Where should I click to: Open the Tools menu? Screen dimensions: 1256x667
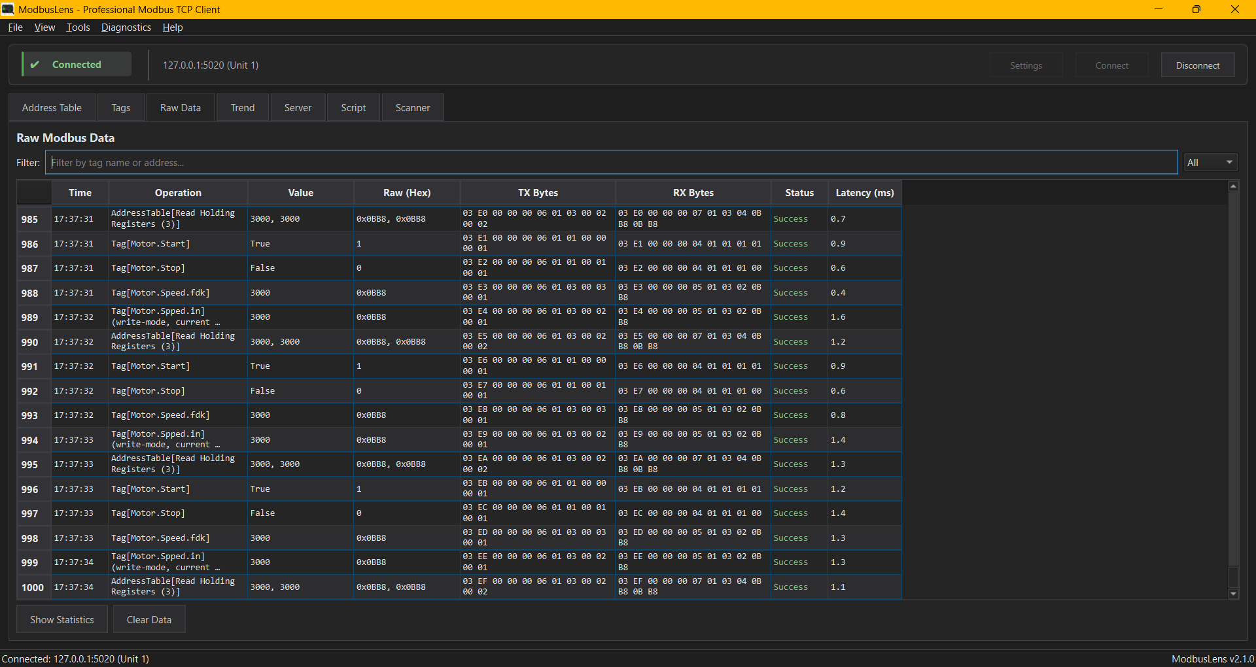(x=78, y=27)
